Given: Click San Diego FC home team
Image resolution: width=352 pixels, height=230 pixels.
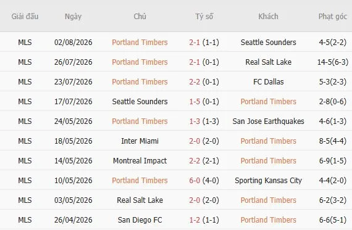Looking at the screenshot, I should [140, 220].
